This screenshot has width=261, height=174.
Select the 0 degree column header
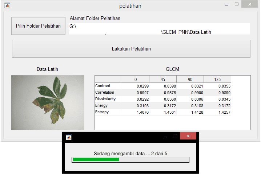click(x=136, y=79)
